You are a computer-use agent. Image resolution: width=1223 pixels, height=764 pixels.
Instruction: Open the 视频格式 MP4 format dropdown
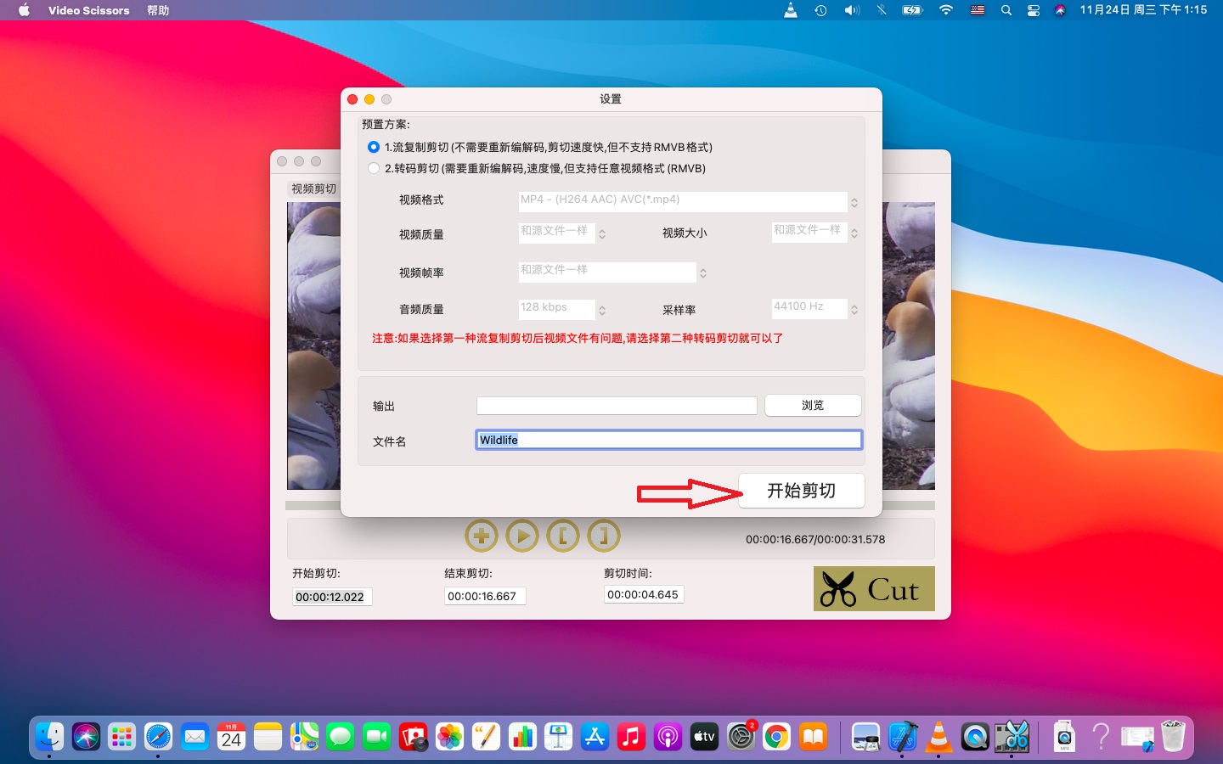pyautogui.click(x=690, y=201)
